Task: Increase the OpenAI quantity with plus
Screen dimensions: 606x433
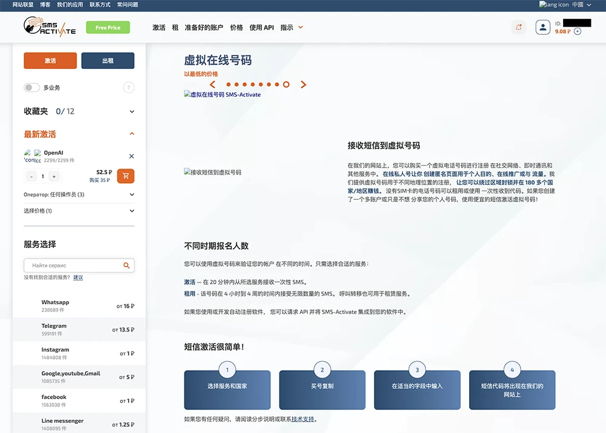Action: [x=54, y=177]
